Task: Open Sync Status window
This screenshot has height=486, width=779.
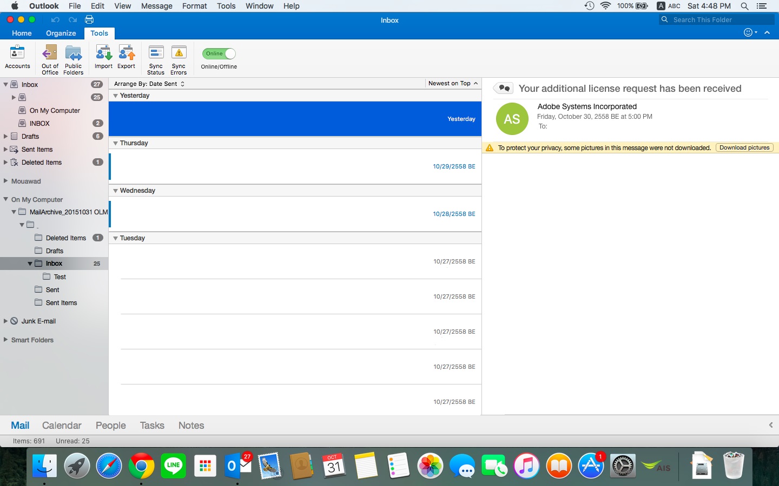Action: point(156,59)
